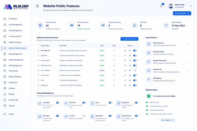Open Manage Banners chevron arrow
Screen dimensions: 197x131
pos(187,44)
